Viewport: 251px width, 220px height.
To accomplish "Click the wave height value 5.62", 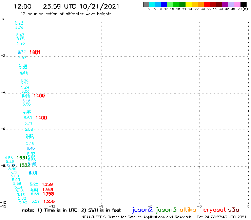I will tap(22, 198).
